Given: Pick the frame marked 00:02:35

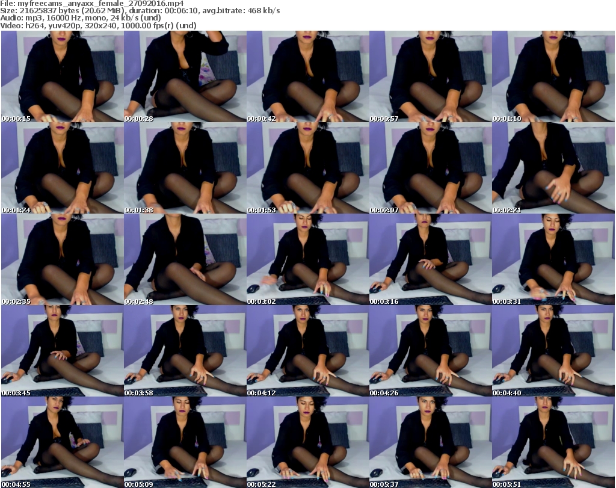Looking at the screenshot, I should (x=63, y=259).
